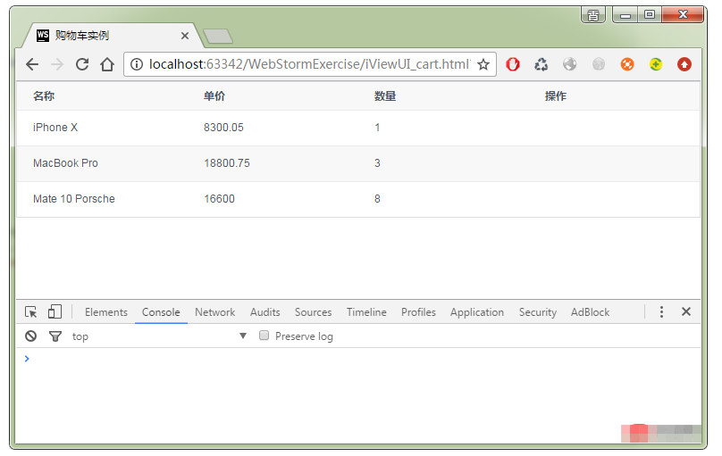This screenshot has width=722, height=456.
Task: Bookmark this page with the star
Action: point(483,64)
